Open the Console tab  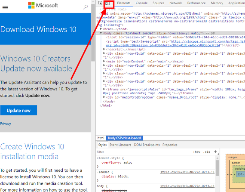(141, 3)
